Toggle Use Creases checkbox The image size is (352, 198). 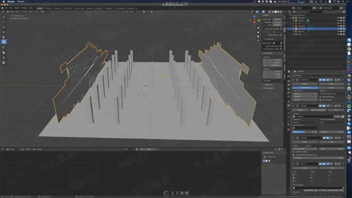[x=320, y=100]
